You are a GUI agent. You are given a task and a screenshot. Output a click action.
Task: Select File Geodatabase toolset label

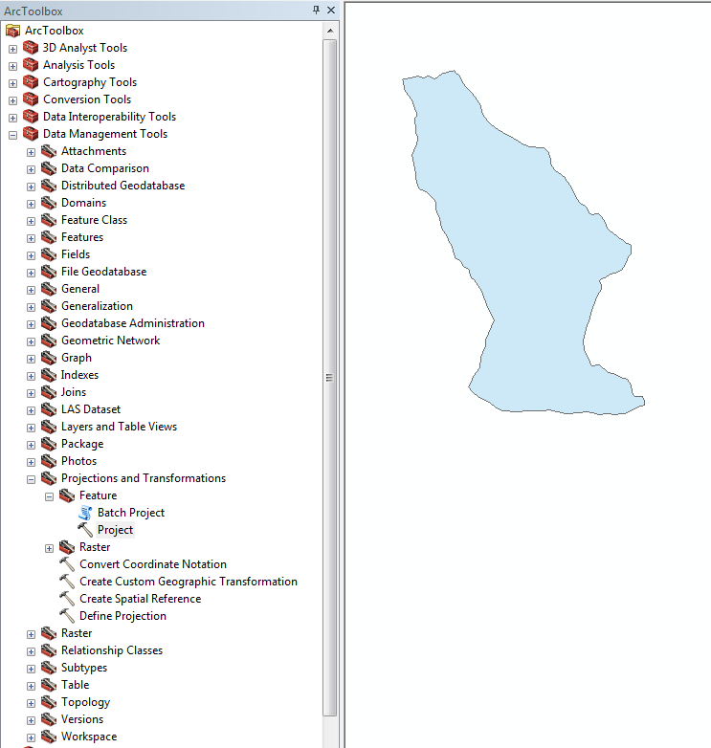point(103,272)
